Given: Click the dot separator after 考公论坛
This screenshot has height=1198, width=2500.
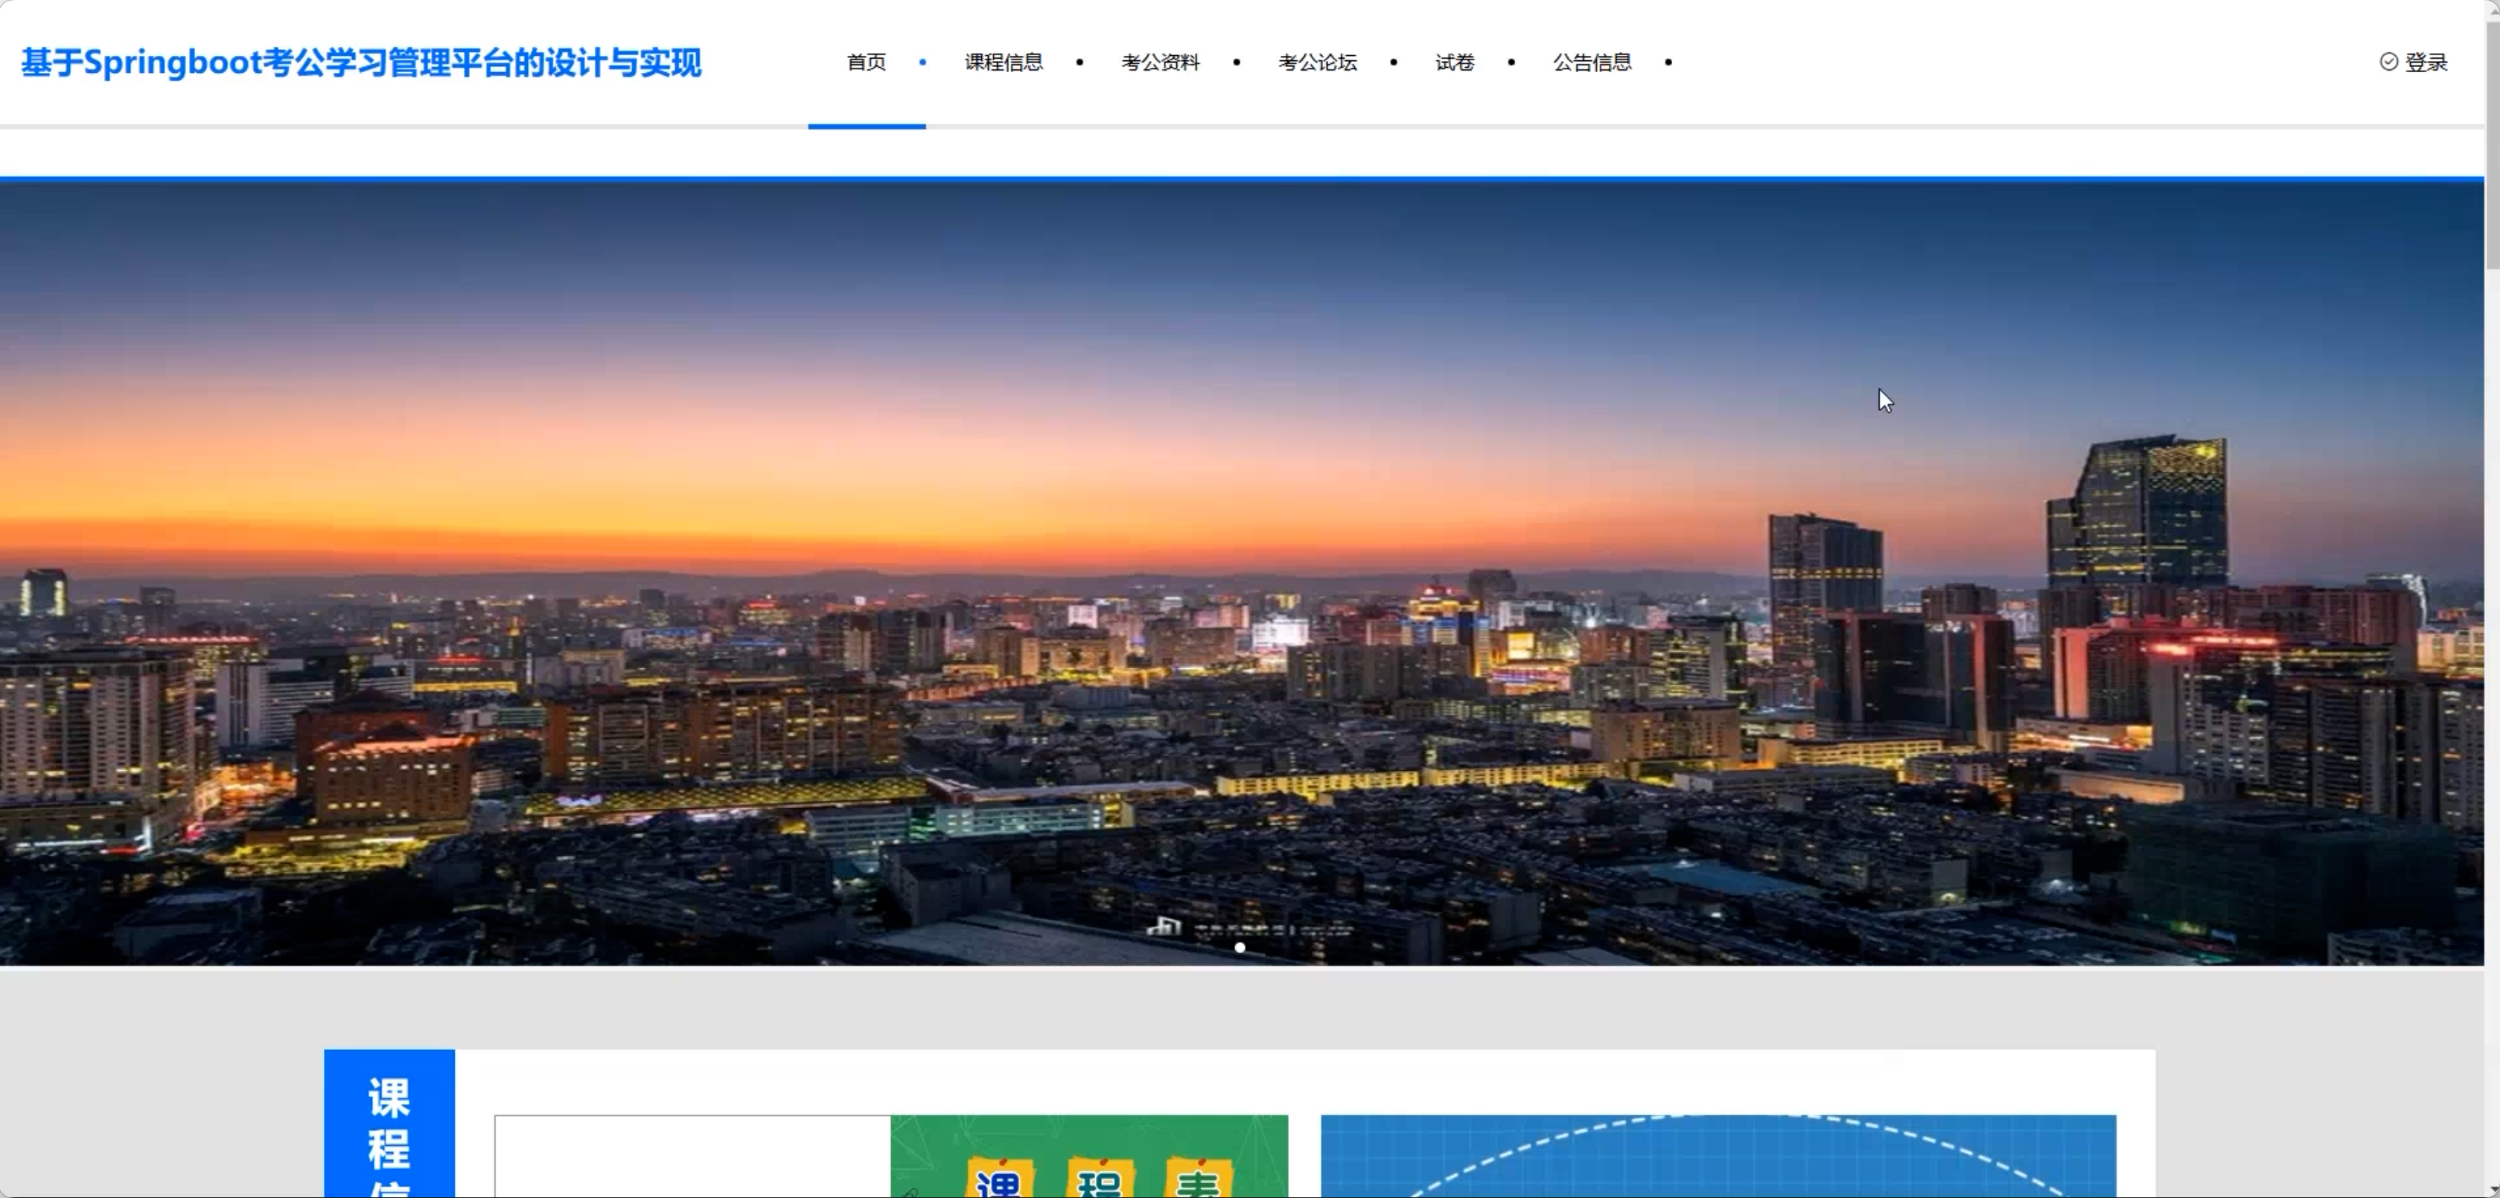Looking at the screenshot, I should (x=1394, y=62).
